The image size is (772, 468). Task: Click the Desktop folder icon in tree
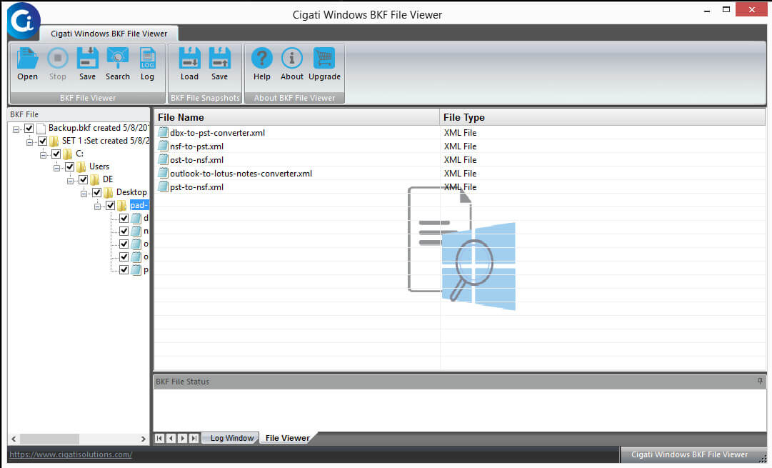(108, 192)
